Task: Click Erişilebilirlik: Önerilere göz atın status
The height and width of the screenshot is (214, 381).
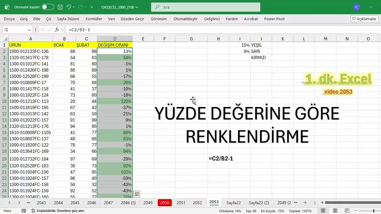Action: pyautogui.click(x=58, y=211)
